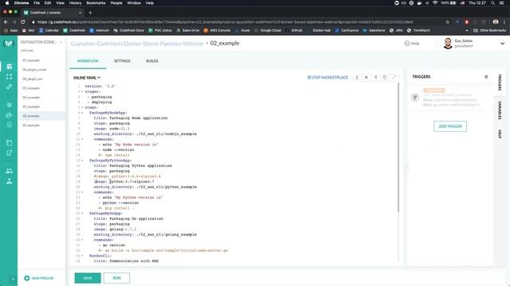Open the vertical HELP tab

(x=500, y=134)
